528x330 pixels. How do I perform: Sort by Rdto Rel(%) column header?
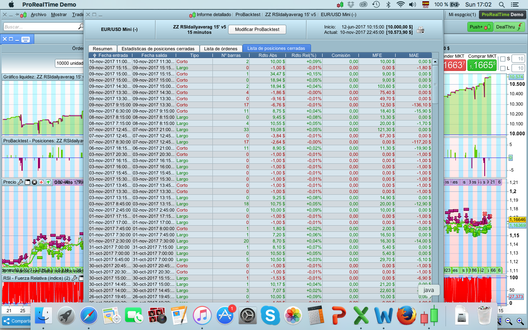click(x=304, y=55)
